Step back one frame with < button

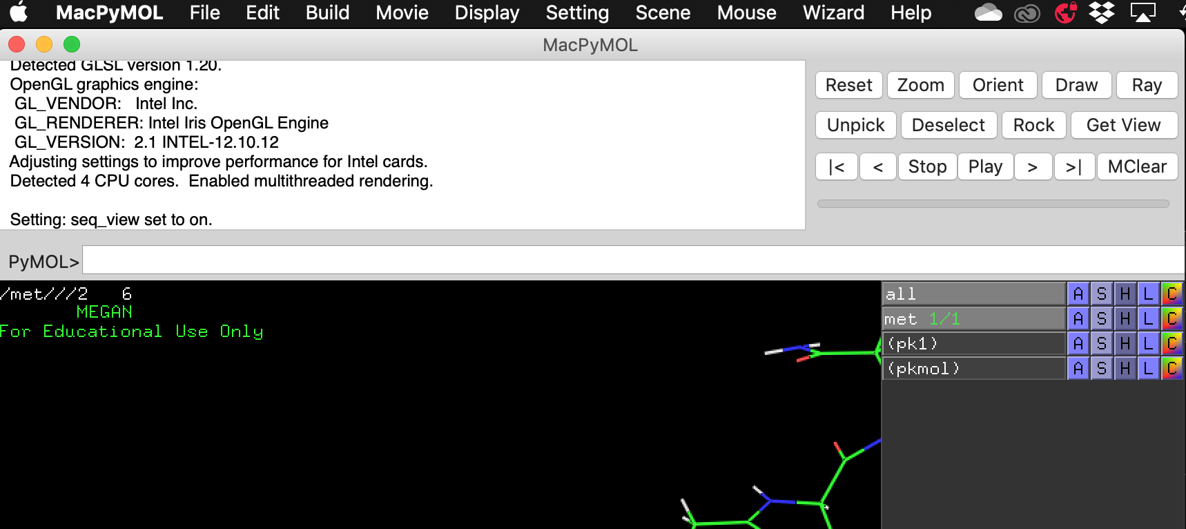(878, 166)
